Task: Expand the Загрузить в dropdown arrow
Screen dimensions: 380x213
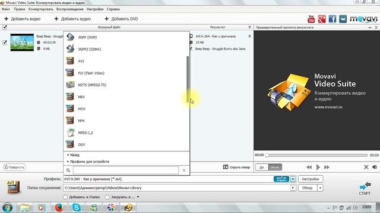Action: coord(138,197)
